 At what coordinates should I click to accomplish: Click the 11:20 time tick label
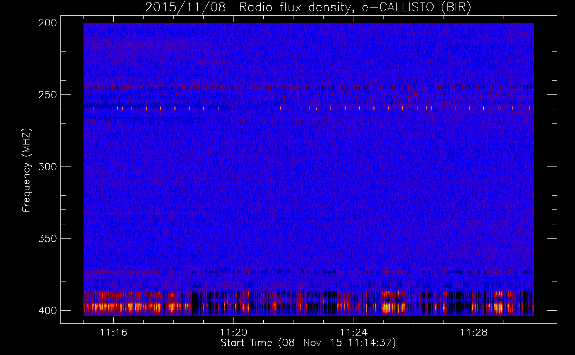233,333
